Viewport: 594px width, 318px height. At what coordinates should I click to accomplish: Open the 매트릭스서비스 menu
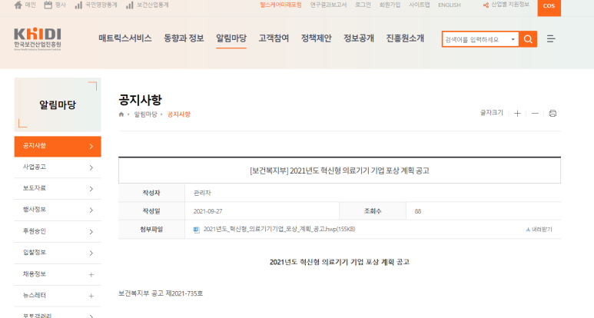tap(125, 38)
